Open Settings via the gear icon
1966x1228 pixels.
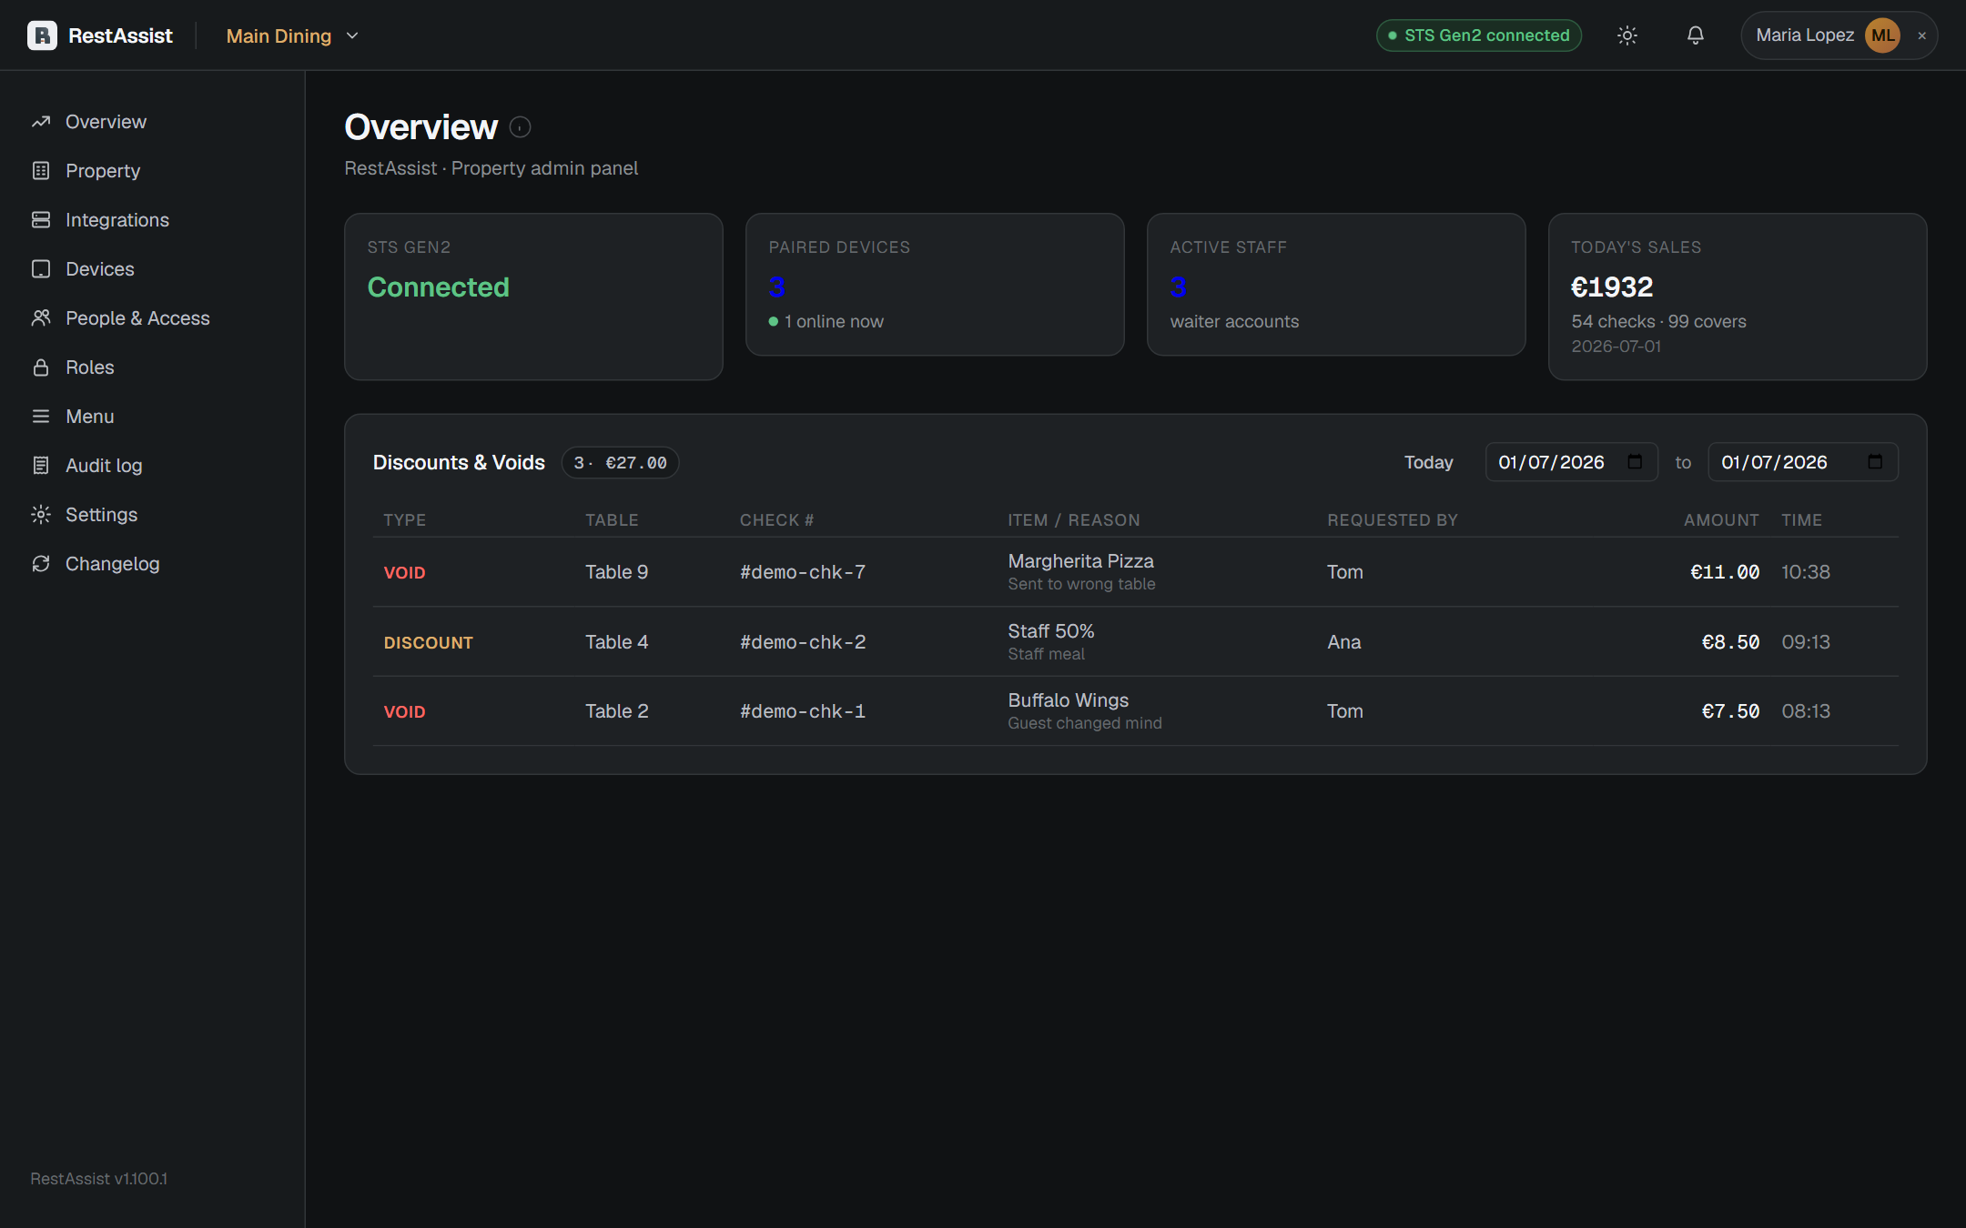41,515
